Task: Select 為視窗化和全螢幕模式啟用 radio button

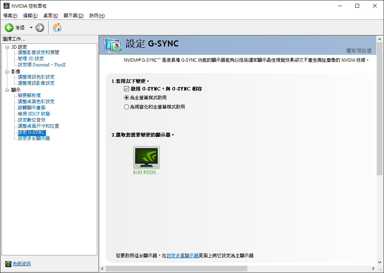Action: (126, 107)
